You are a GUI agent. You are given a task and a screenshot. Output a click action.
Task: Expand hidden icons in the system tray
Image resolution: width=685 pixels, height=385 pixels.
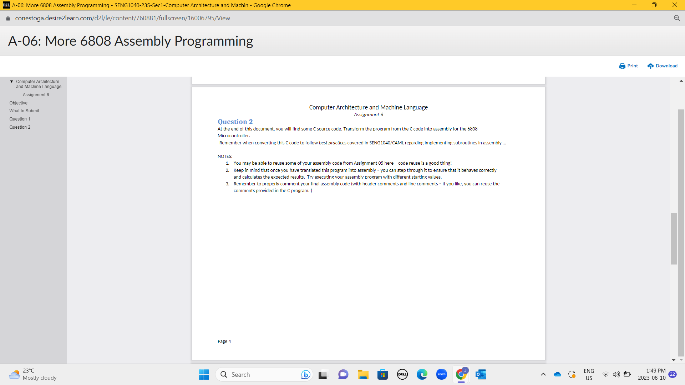click(x=543, y=374)
